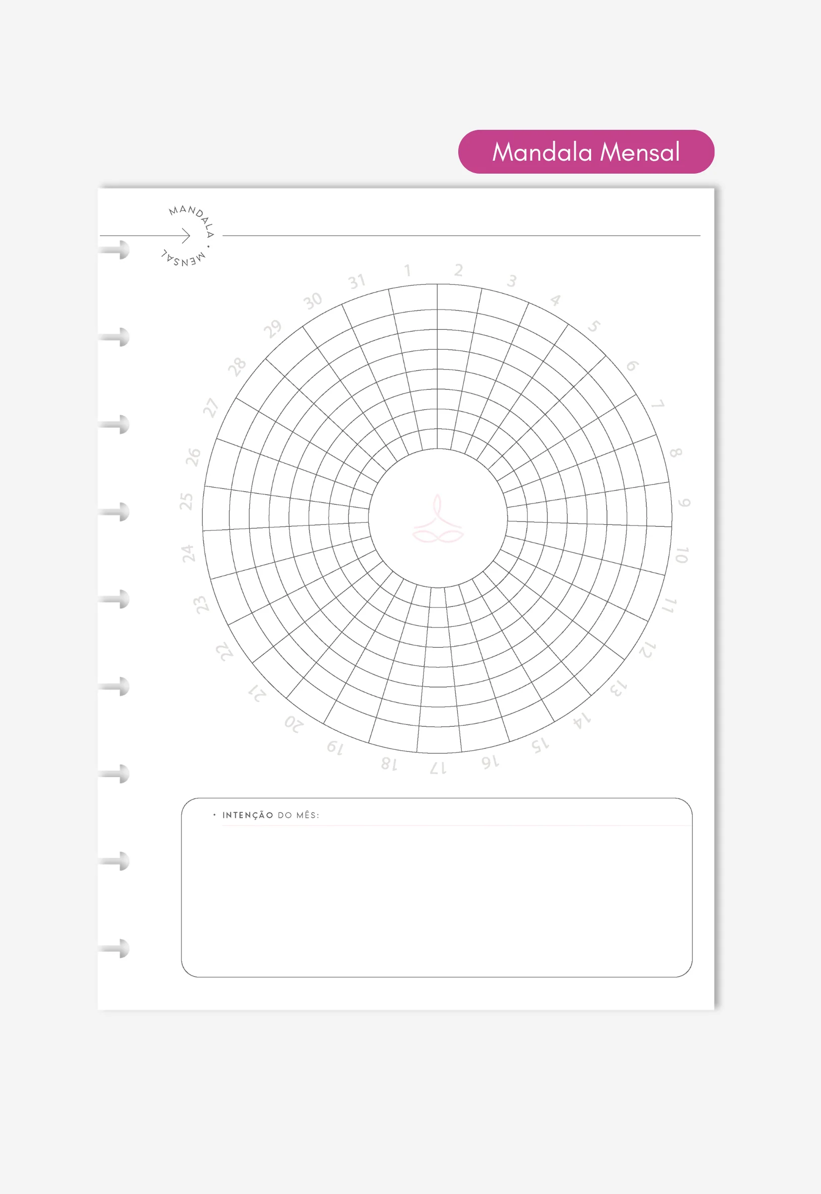Click day number 20 on mandala

click(294, 724)
